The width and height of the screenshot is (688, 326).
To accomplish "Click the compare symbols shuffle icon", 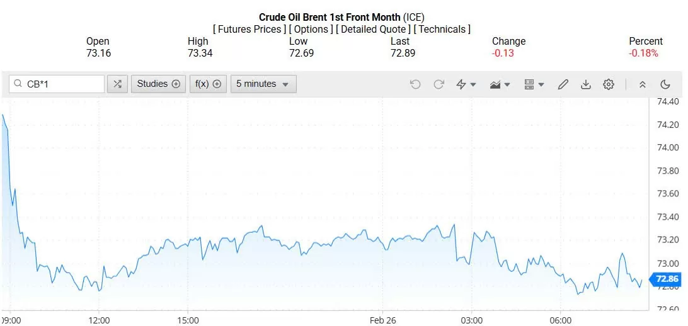I will point(117,84).
